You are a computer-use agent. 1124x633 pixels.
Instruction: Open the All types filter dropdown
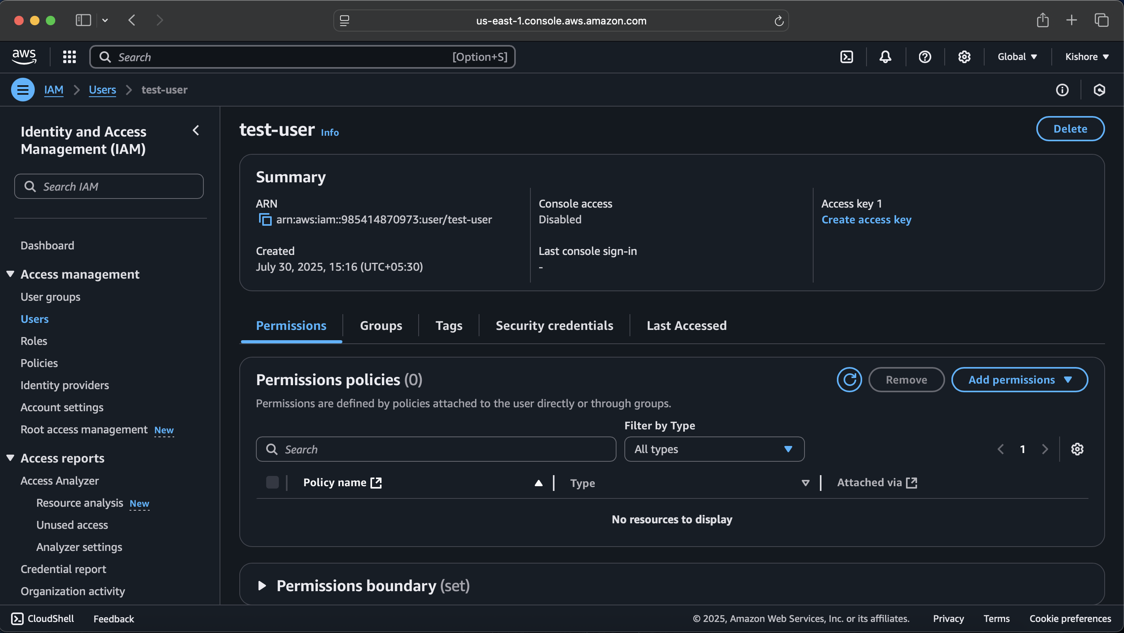pyautogui.click(x=714, y=449)
